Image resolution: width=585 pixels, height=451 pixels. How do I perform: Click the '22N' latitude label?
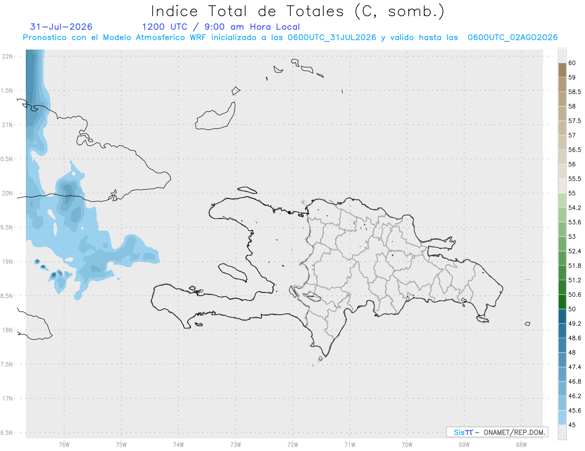[7, 56]
